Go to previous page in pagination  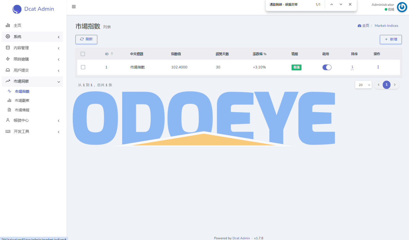tap(379, 85)
